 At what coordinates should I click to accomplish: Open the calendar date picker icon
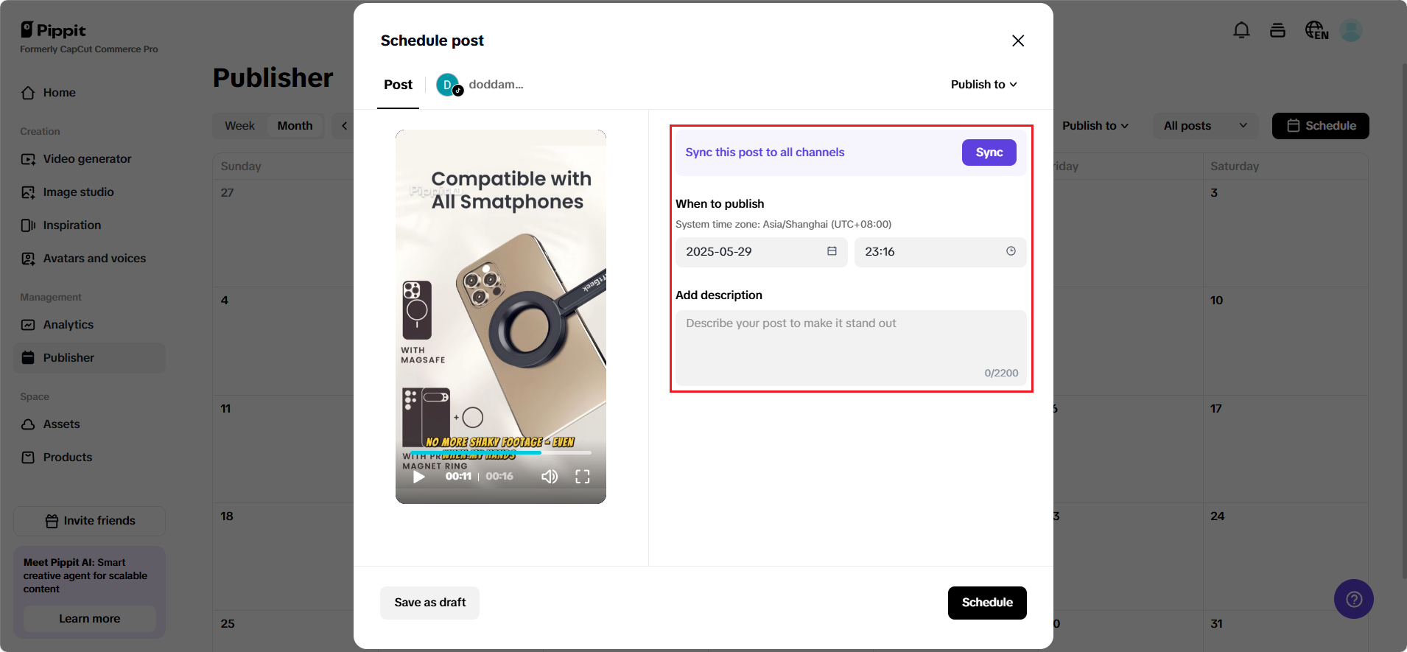click(x=832, y=252)
